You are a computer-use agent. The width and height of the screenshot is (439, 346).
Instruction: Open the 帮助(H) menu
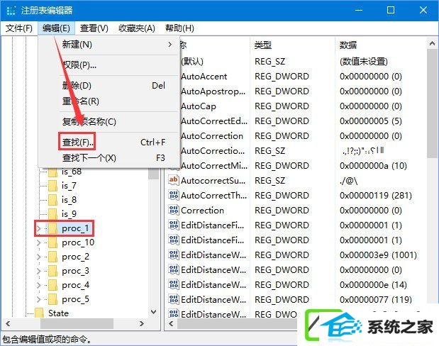tap(179, 28)
